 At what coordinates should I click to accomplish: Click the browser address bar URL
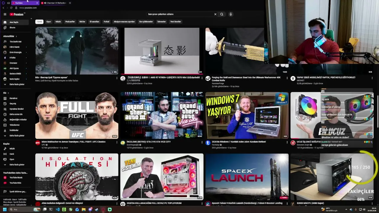[28, 8]
